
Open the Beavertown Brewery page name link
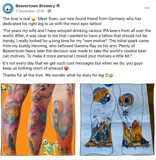(x=35, y=6)
